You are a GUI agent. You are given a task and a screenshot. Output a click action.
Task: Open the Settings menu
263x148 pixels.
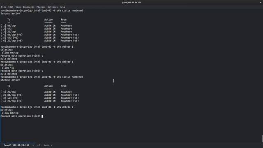tap(53, 7)
